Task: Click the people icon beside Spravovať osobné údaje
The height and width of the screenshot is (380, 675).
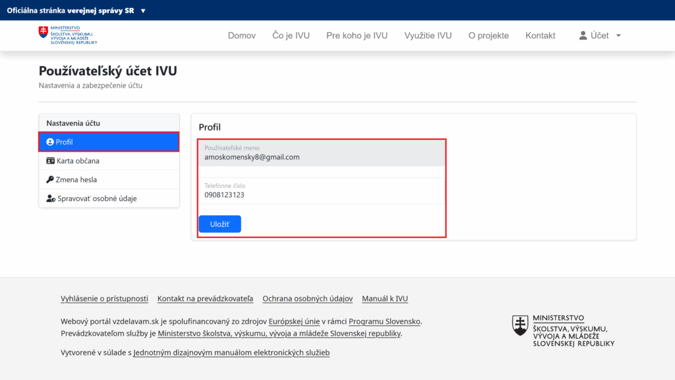Action: (51, 198)
